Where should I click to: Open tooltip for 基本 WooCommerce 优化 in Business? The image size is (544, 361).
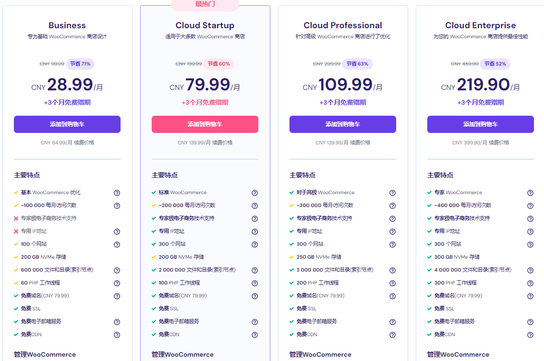click(x=117, y=193)
